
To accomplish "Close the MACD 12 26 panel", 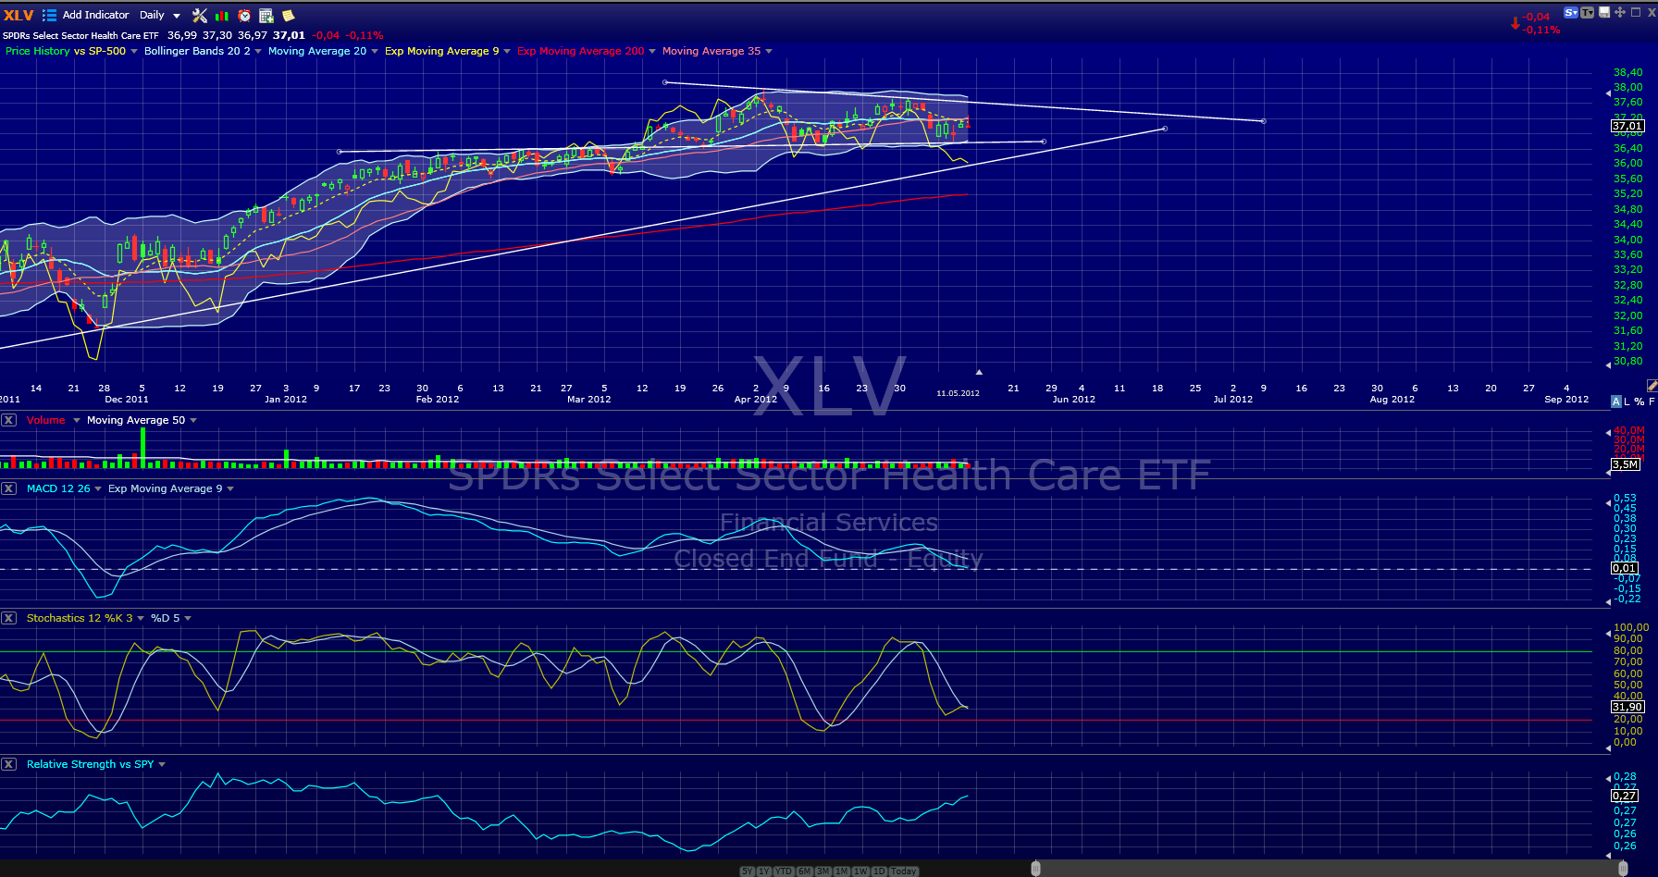I will tap(9, 488).
